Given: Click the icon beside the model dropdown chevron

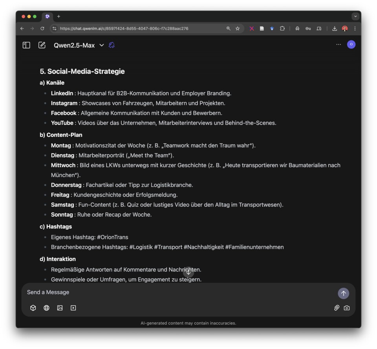Looking at the screenshot, I should tap(112, 45).
